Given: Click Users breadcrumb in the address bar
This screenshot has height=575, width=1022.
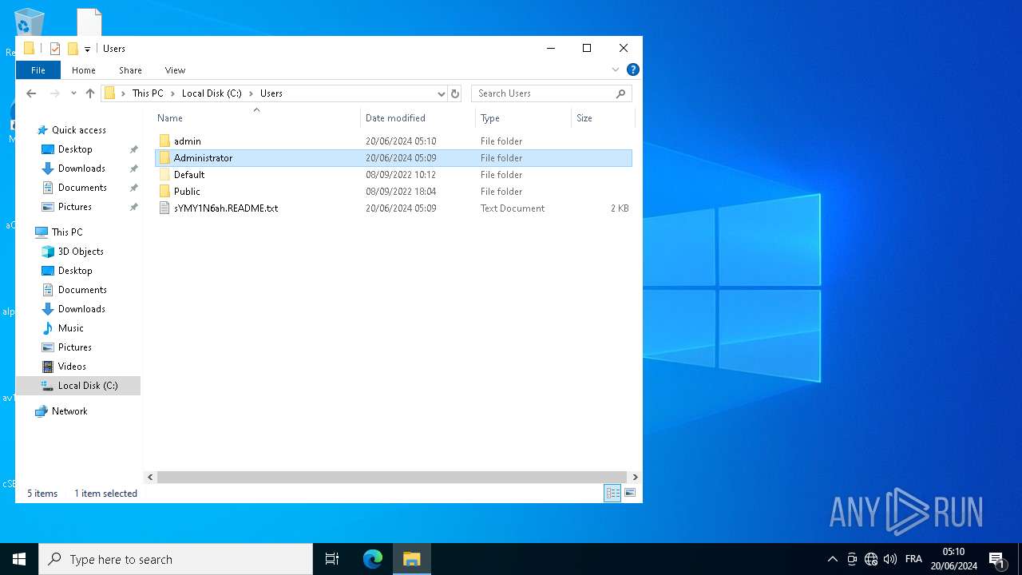Looking at the screenshot, I should pyautogui.click(x=271, y=93).
